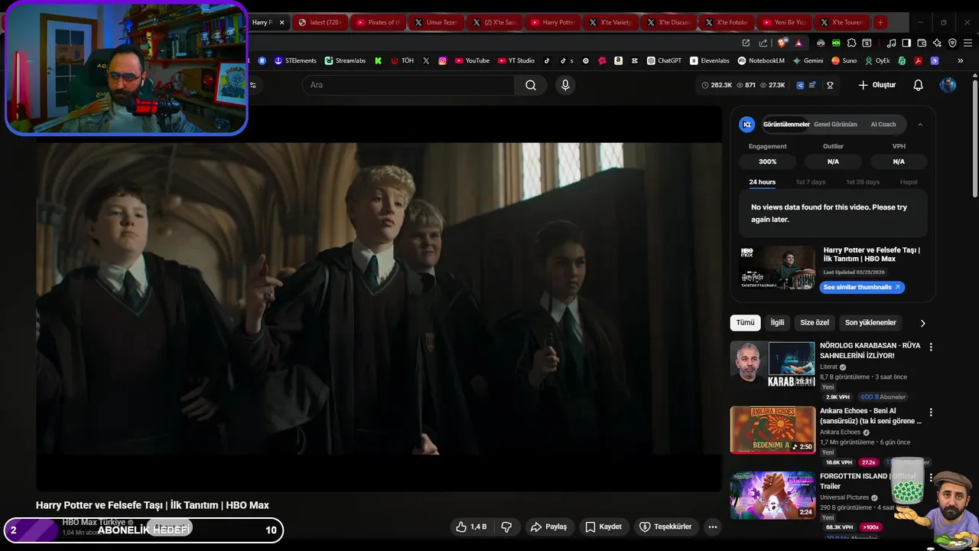Start voice search with microphone icon
Image resolution: width=979 pixels, height=551 pixels.
tap(565, 85)
